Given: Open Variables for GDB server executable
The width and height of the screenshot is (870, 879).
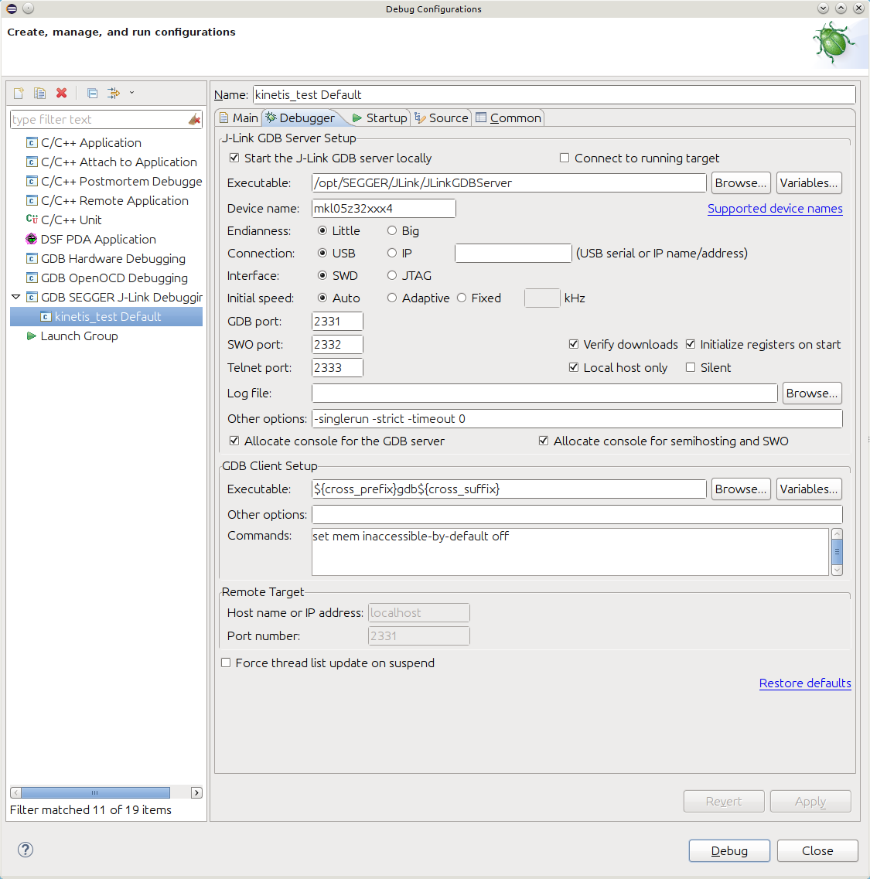Looking at the screenshot, I should pyautogui.click(x=808, y=182).
